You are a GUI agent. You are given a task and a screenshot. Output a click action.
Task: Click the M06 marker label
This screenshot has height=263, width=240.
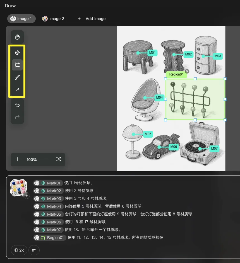(x=174, y=147)
